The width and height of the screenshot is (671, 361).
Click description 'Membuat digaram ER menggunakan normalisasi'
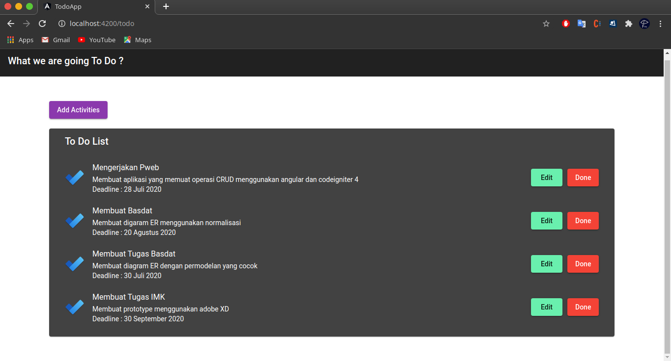tap(167, 223)
